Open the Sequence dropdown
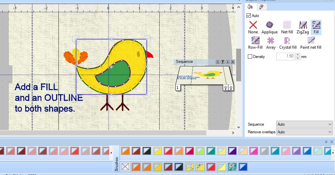Screen dimensions: 335x175 pyautogui.click(x=304, y=124)
